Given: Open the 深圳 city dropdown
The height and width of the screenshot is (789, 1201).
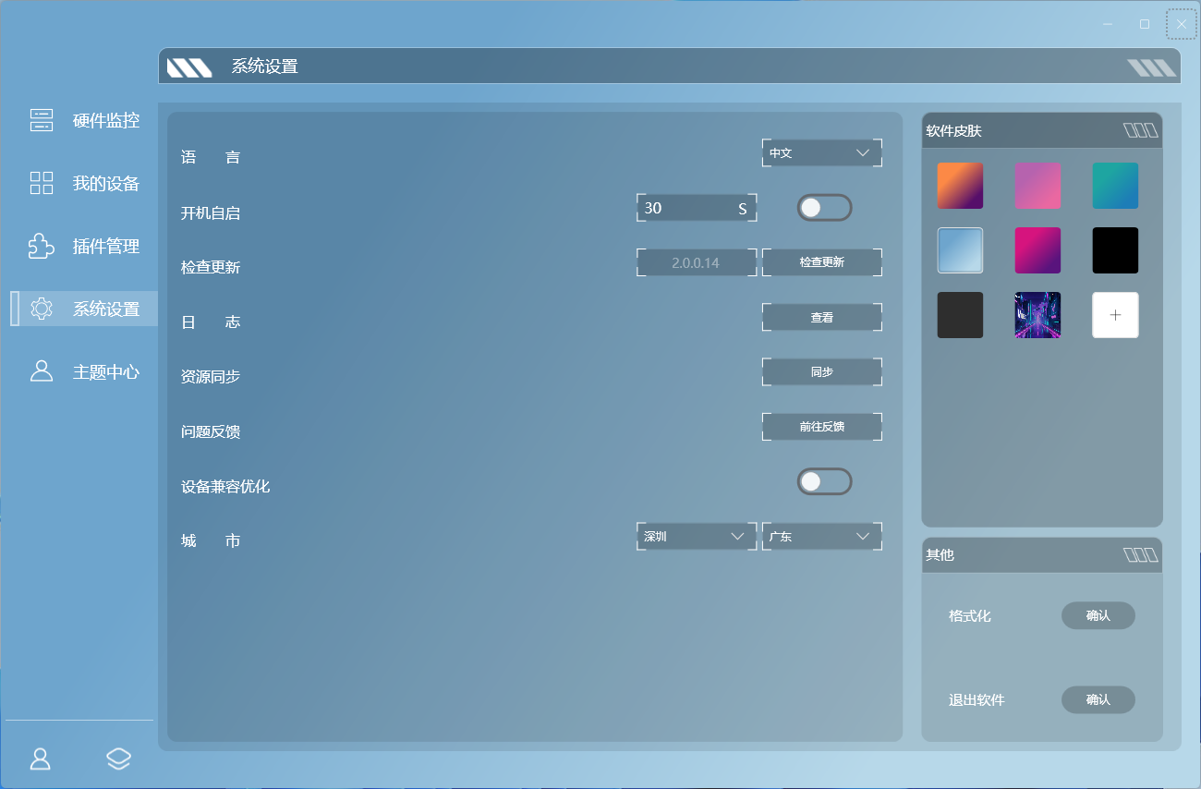Looking at the screenshot, I should tap(697, 537).
